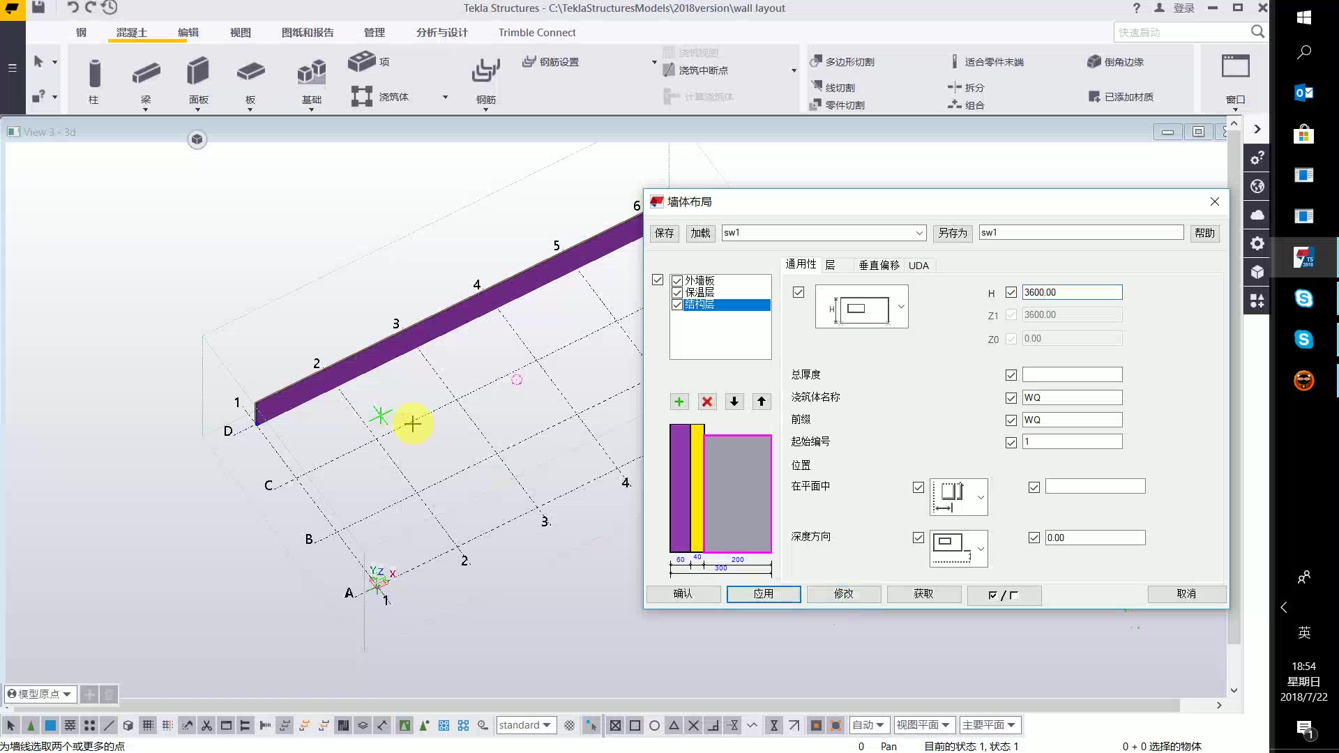The image size is (1339, 753).
Task: Click the 应用 (Apply) button
Action: coord(763,594)
